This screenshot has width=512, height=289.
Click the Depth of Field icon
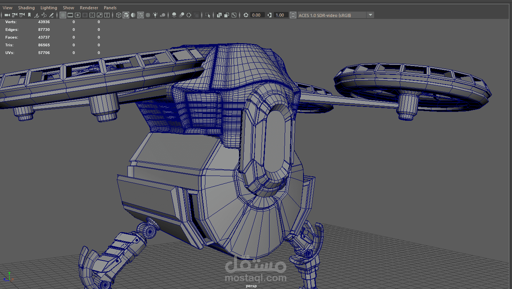pos(196,15)
